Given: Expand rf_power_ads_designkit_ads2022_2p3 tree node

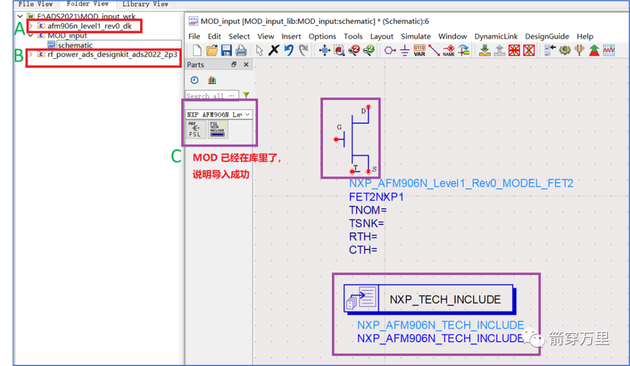Looking at the screenshot, I should click(x=30, y=54).
